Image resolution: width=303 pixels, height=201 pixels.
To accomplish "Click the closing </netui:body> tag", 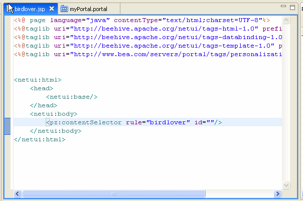I will [x=56, y=131].
